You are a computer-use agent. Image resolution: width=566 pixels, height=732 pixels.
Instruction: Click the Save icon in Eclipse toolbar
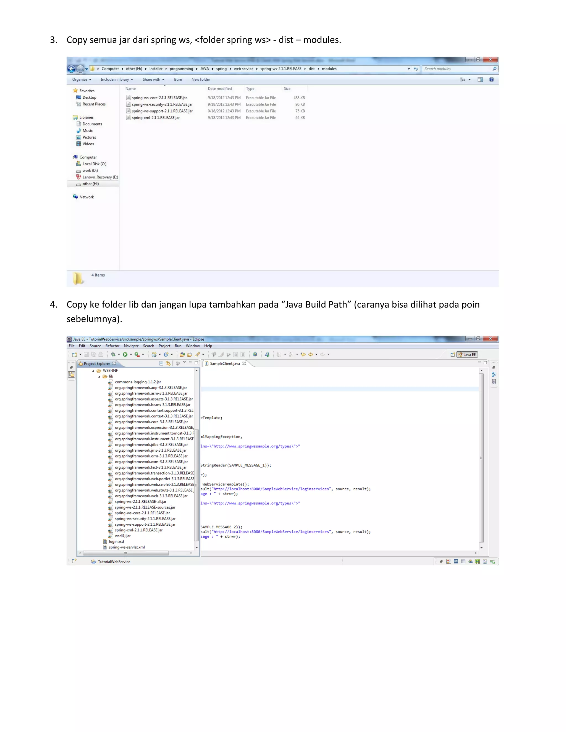click(86, 355)
